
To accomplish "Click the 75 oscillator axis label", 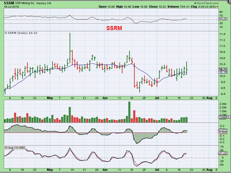I will click(x=222, y=147).
